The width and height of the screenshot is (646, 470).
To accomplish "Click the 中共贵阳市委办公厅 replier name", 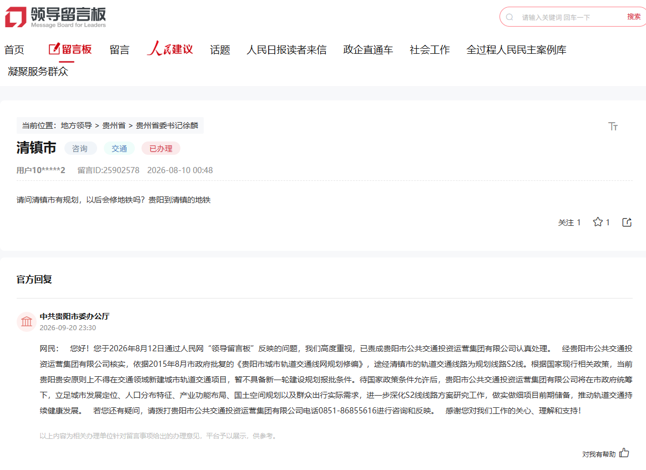I will coord(74,316).
